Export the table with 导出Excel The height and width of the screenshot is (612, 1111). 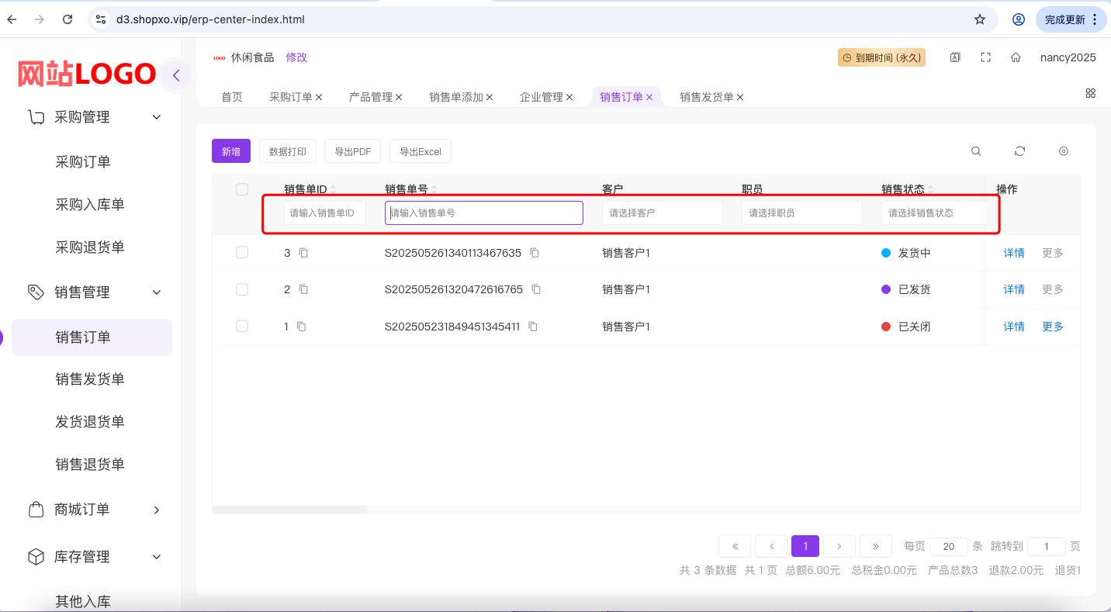421,151
